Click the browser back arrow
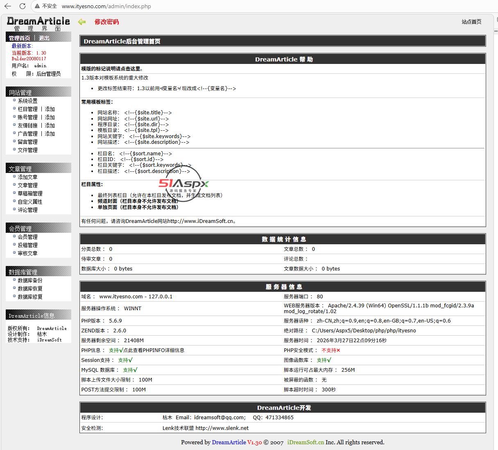This screenshot has height=450, width=498. click(x=8, y=6)
